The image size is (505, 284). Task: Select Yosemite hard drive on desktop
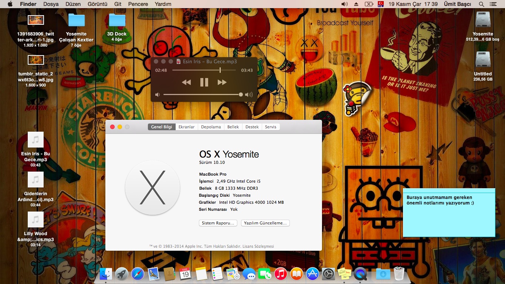(x=483, y=20)
